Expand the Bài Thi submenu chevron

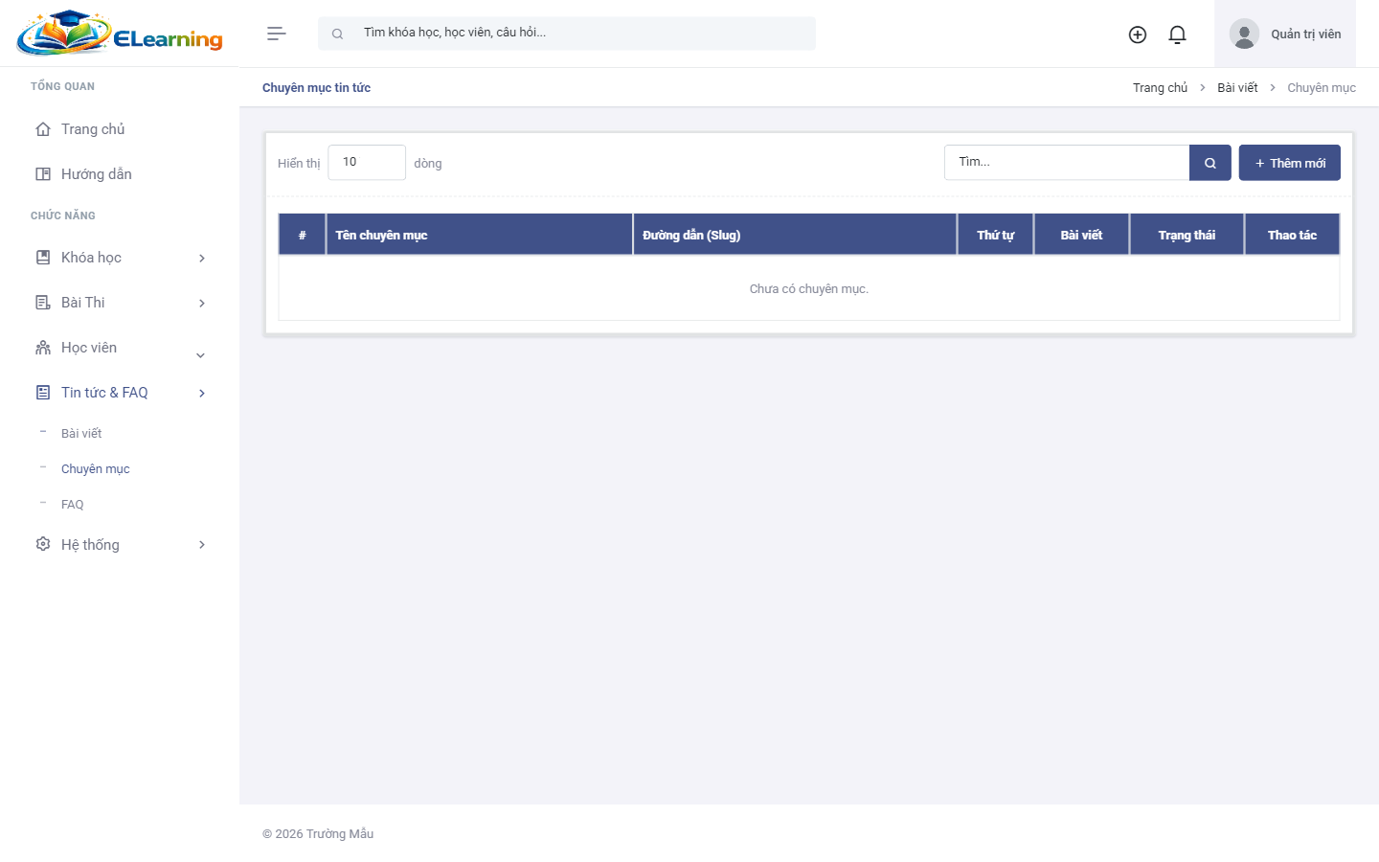[202, 304]
